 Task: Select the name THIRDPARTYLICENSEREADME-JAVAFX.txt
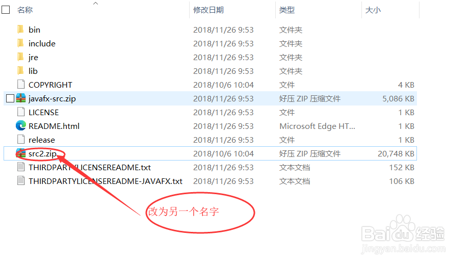(106, 181)
